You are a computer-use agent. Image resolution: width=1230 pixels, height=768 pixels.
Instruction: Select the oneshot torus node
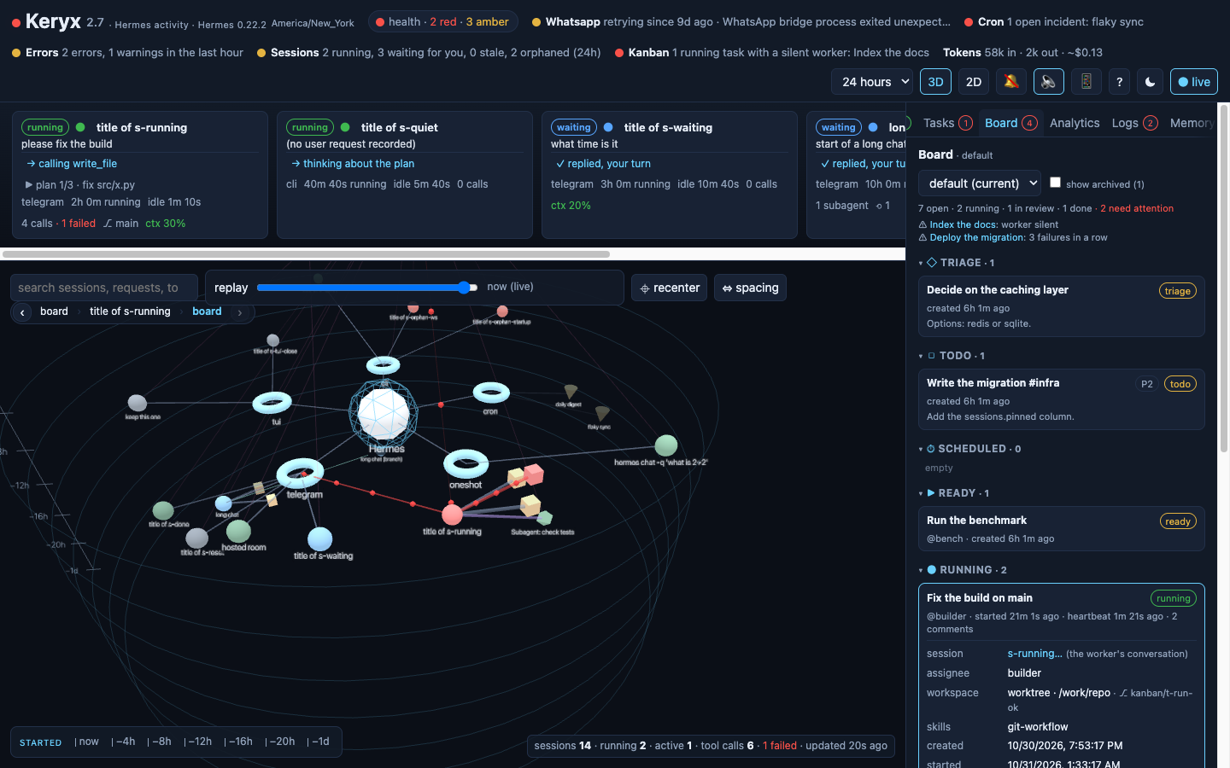pyautogui.click(x=466, y=464)
